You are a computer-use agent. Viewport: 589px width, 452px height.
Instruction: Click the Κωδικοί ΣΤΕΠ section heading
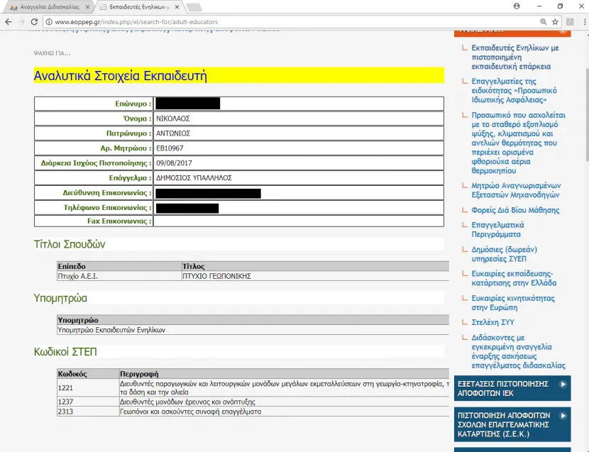[x=65, y=352]
